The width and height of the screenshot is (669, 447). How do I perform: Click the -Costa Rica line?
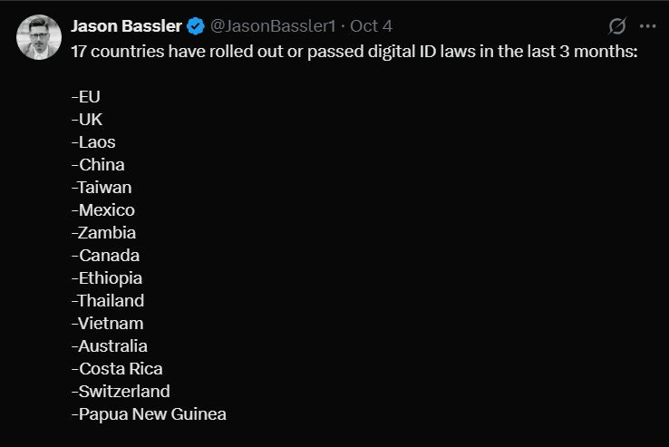coord(116,369)
